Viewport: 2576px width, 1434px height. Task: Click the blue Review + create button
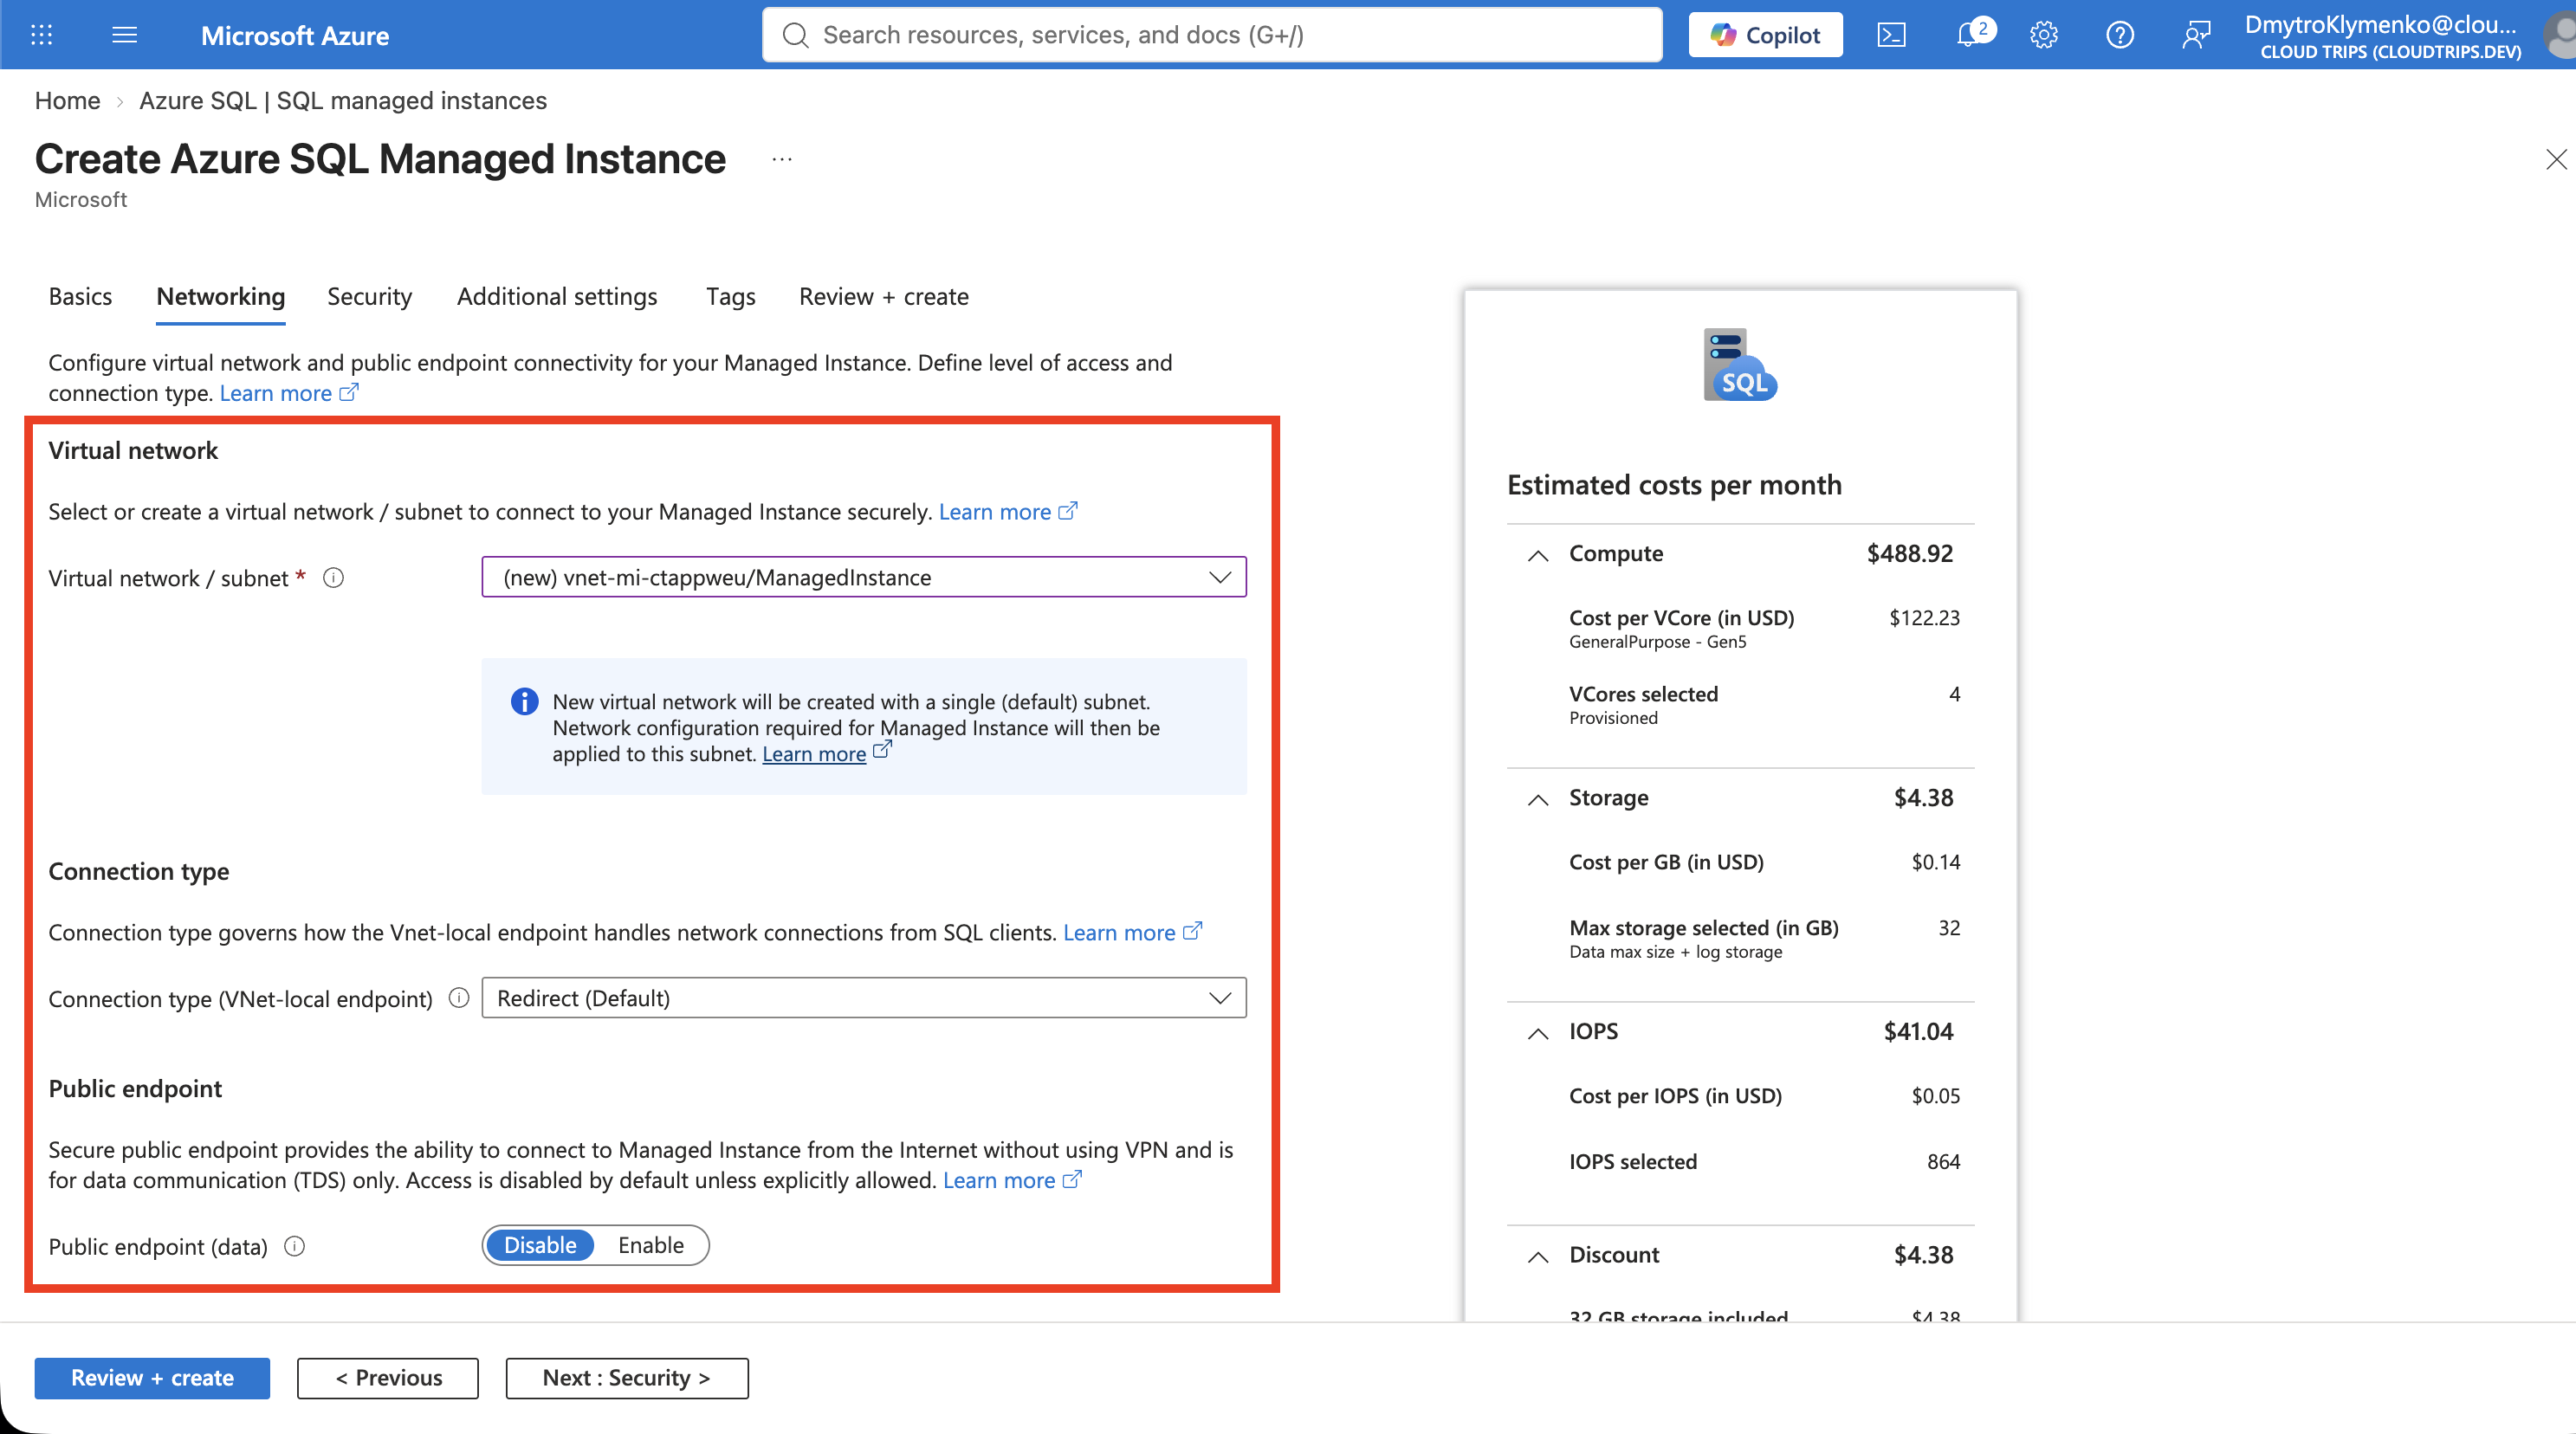152,1377
